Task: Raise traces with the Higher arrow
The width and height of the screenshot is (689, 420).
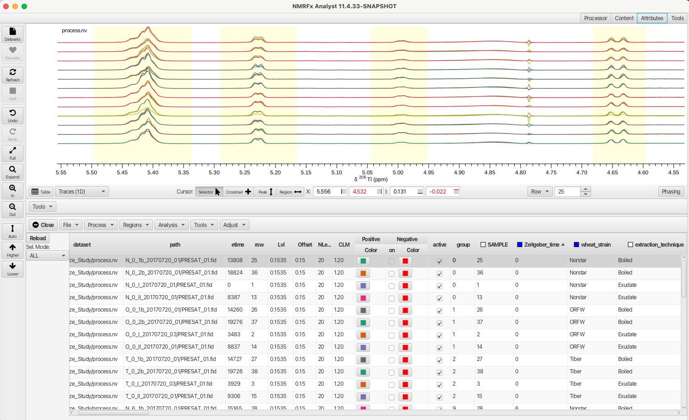Action: pos(13,250)
